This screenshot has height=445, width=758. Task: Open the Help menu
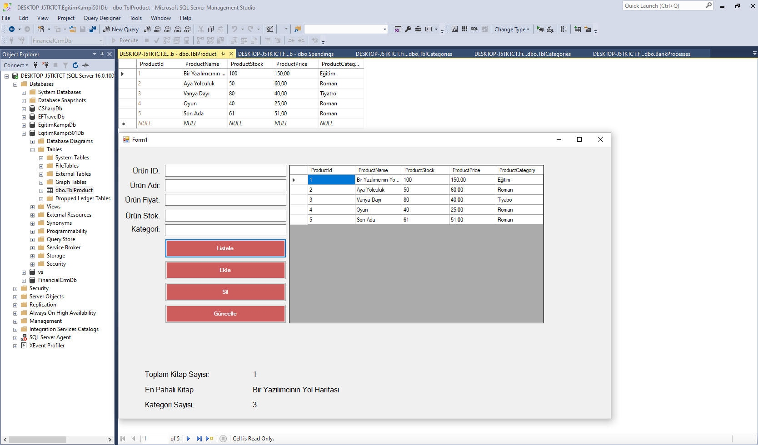point(185,18)
